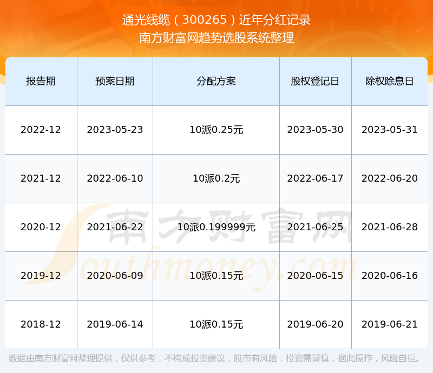Click the title 通光线缆（300265）近年分红记录
The height and width of the screenshot is (373, 433).
pyautogui.click(x=216, y=20)
